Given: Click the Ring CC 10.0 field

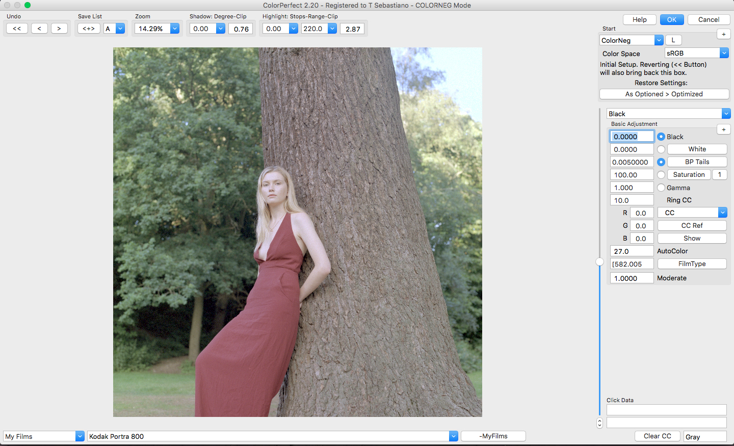Looking at the screenshot, I should click(632, 200).
